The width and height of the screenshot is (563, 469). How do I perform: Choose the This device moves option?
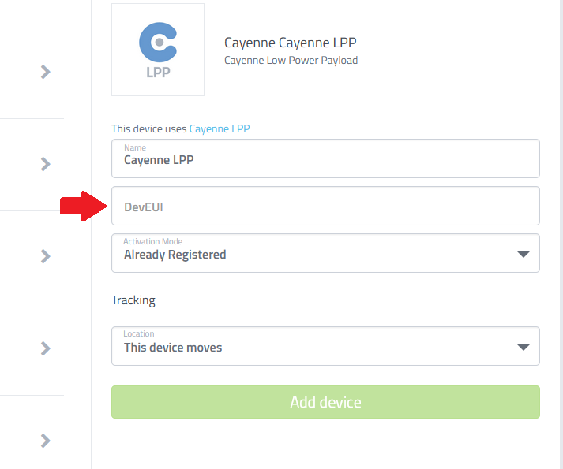(173, 348)
